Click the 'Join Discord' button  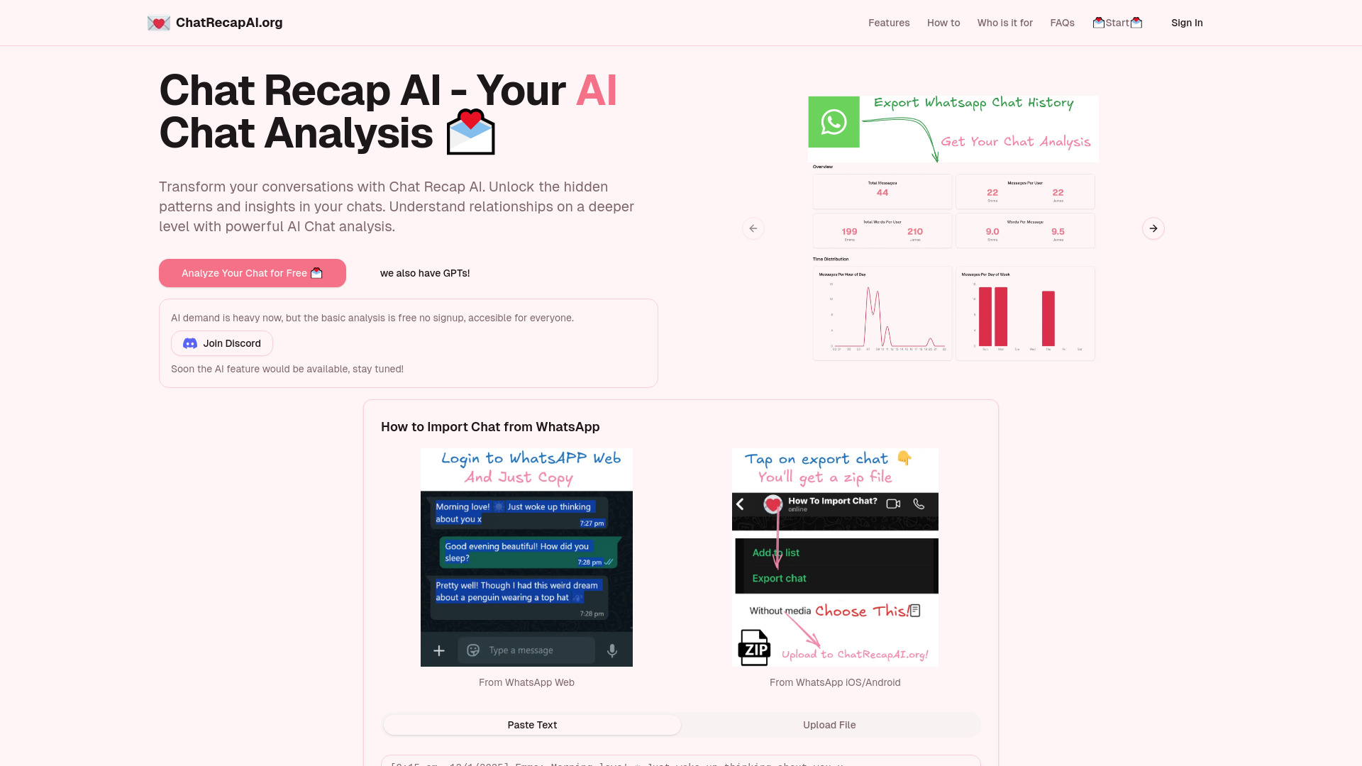tap(222, 343)
